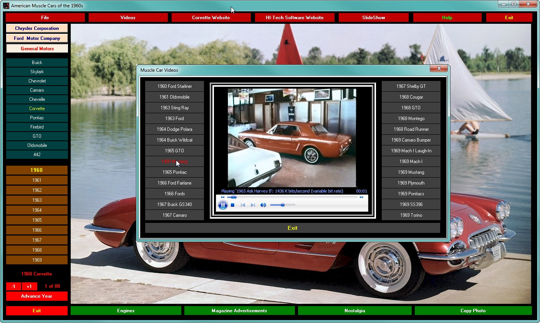Play the 1969 Camaro Bumper video

click(411, 140)
